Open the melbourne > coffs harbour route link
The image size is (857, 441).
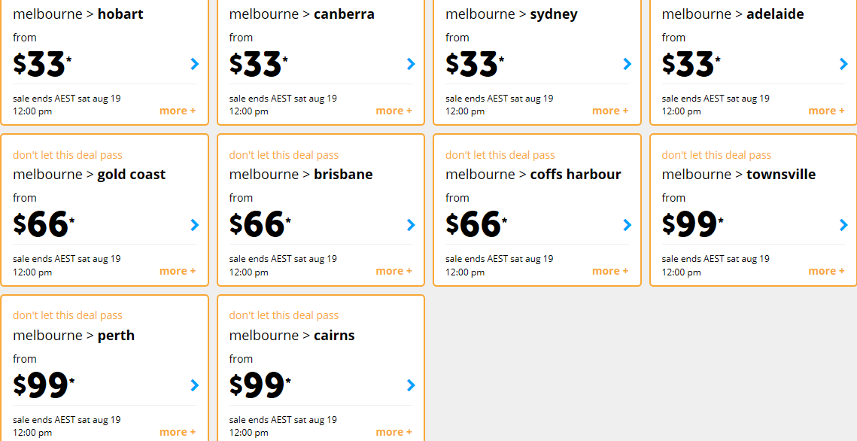533,175
